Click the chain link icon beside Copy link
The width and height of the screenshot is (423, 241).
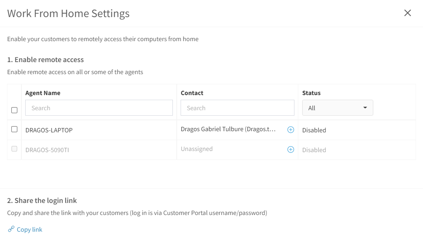coord(11,229)
